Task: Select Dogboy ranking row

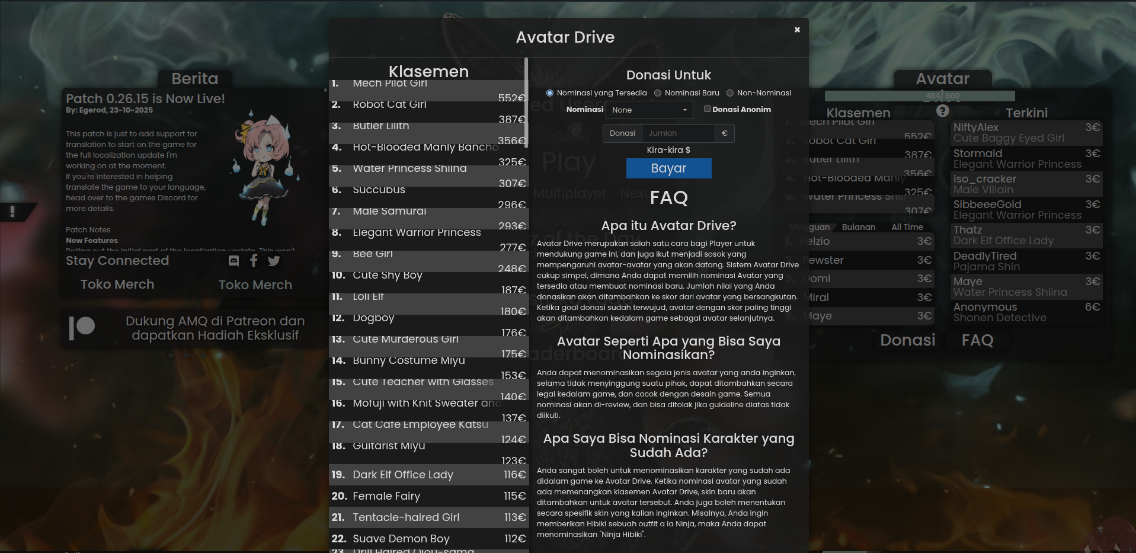Action: click(x=428, y=325)
